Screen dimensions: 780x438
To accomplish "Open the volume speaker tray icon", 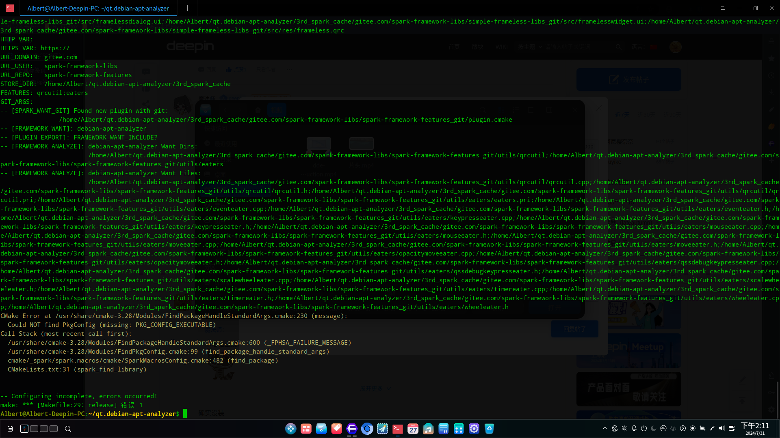I will click(721, 428).
